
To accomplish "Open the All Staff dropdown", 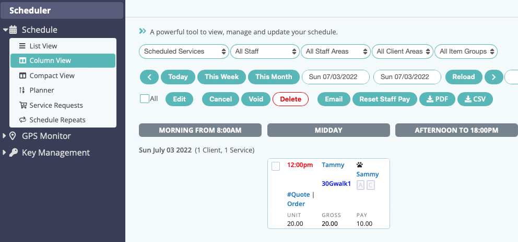I will (x=265, y=52).
